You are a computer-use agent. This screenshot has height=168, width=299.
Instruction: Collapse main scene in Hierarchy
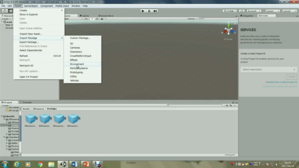[x=2, y=22]
